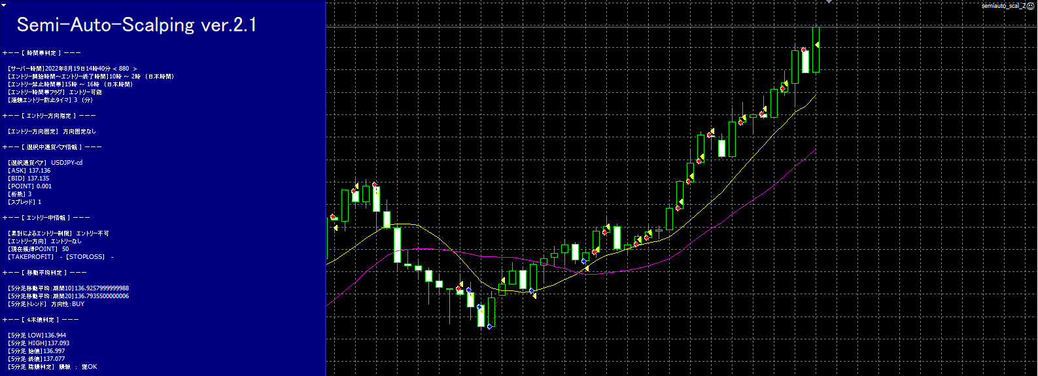Click the red arrow on the leftmost candle
The height and width of the screenshot is (376, 1038).
(x=333, y=216)
